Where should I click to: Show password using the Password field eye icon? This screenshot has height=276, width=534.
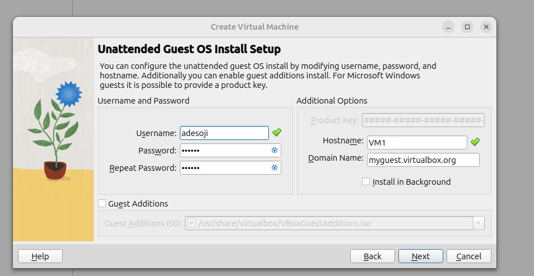(275, 151)
